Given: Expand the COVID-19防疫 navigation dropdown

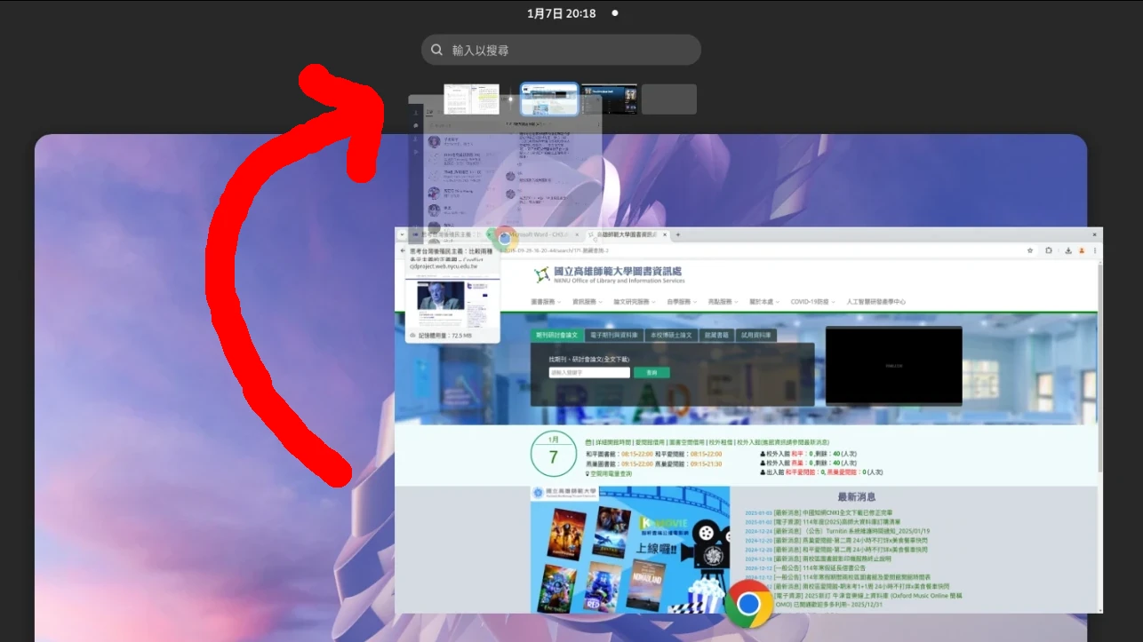Looking at the screenshot, I should [x=812, y=302].
